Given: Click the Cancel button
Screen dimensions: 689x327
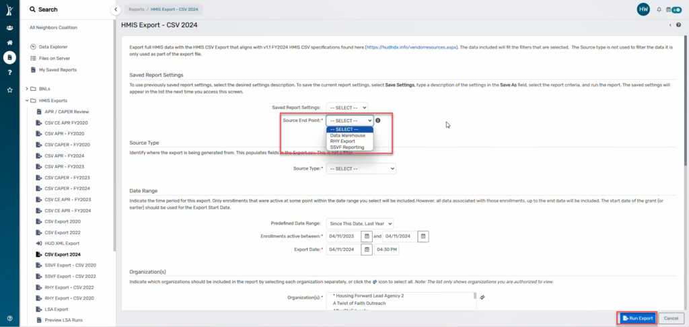Looking at the screenshot, I should click(x=672, y=318).
